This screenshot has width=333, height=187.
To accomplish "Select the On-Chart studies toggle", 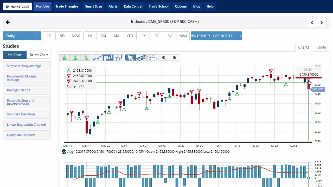I will point(15,55).
